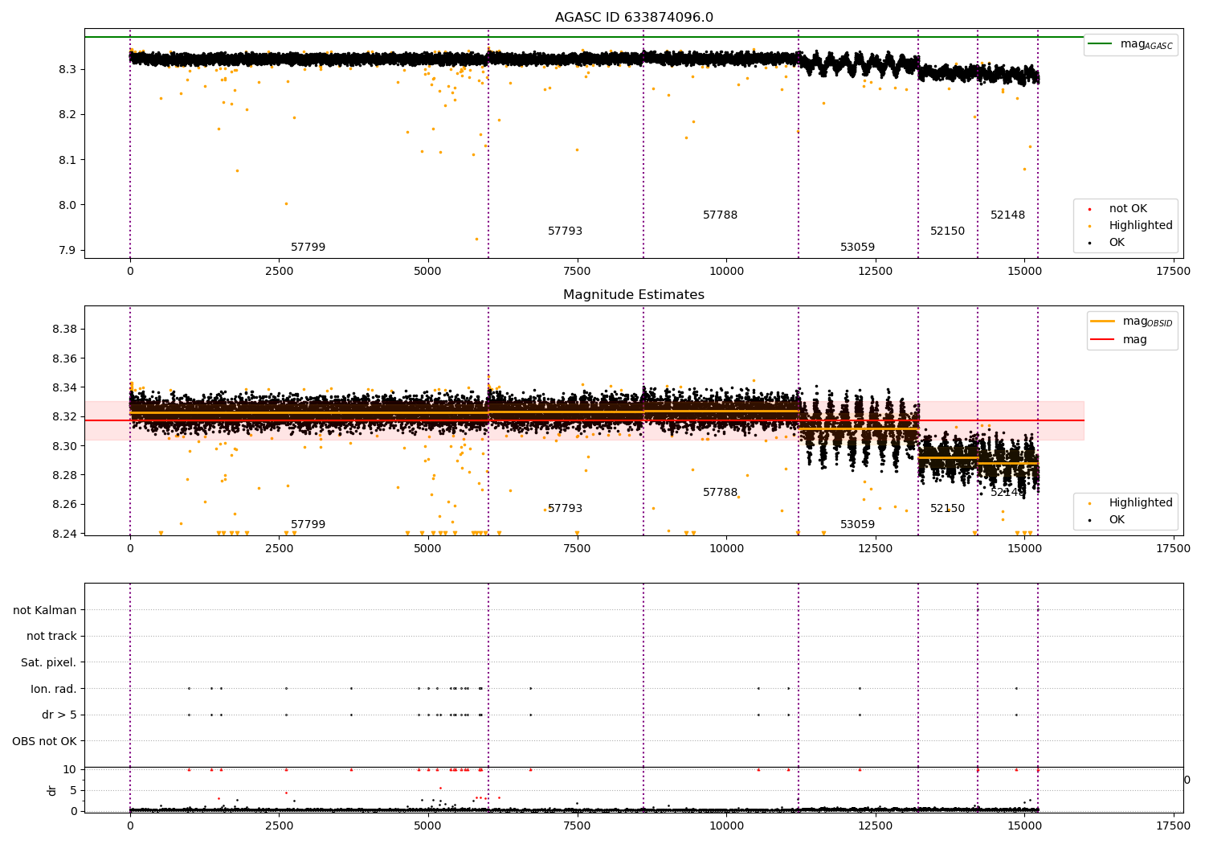Image resolution: width=1205 pixels, height=844 pixels.
Task: Click the 10 tick on the dr axis
Action: pyautogui.click(x=70, y=770)
